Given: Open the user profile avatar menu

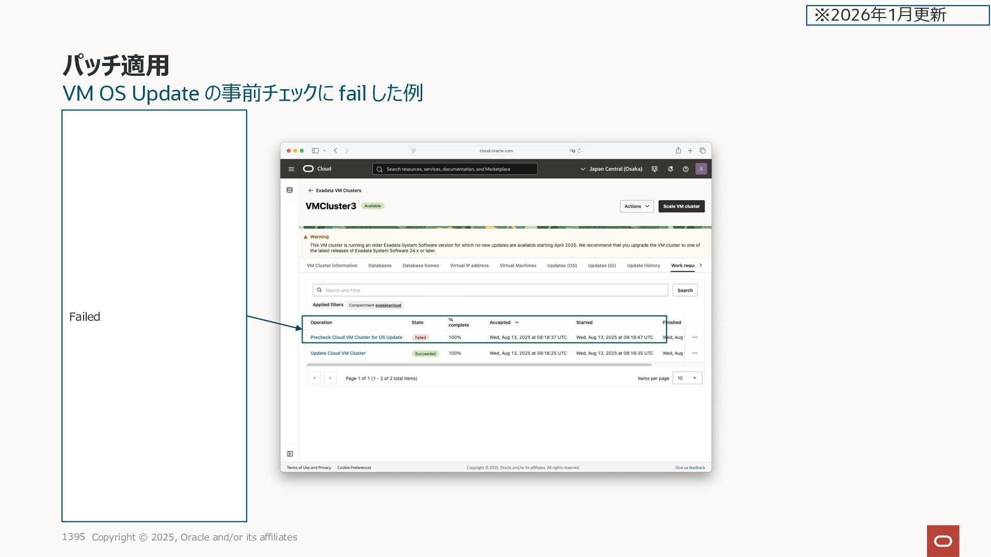Looking at the screenshot, I should point(701,169).
